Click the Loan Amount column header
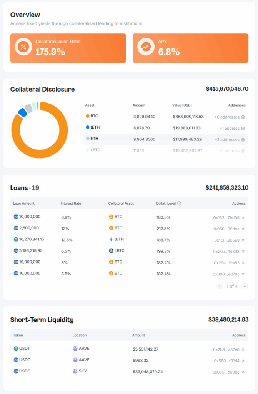The image size is (258, 394). tap(24, 204)
